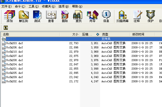
Task: Launch the 向导 (Wizard) tool
Action: tap(92, 16)
